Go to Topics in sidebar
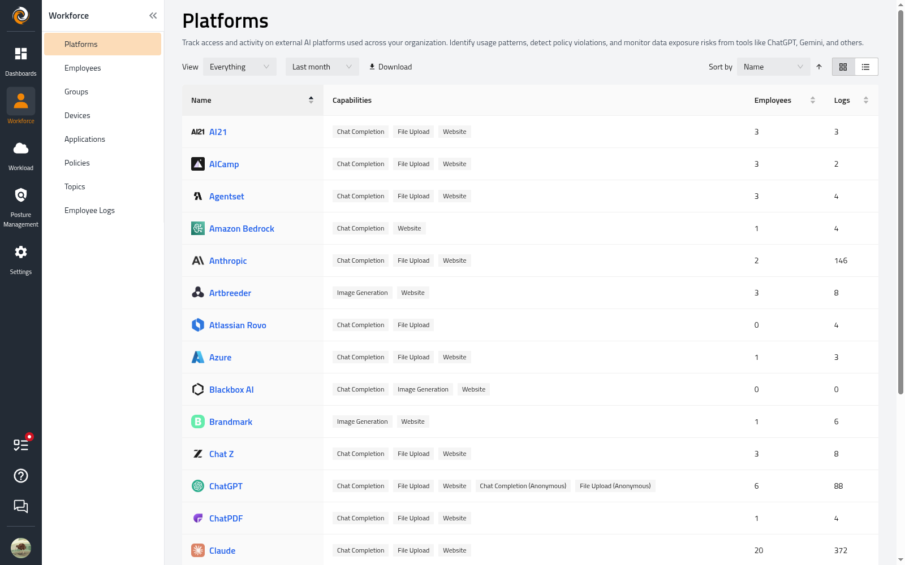 pyautogui.click(x=102, y=186)
